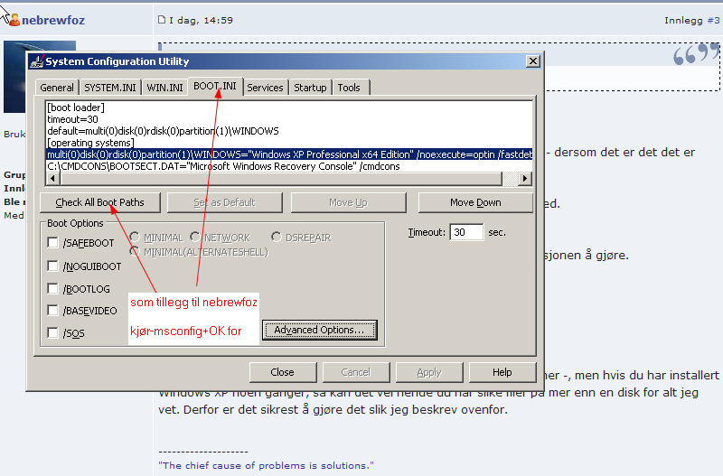723x476 pixels.
Task: Click the signature quote about solutions
Action: tap(266, 465)
